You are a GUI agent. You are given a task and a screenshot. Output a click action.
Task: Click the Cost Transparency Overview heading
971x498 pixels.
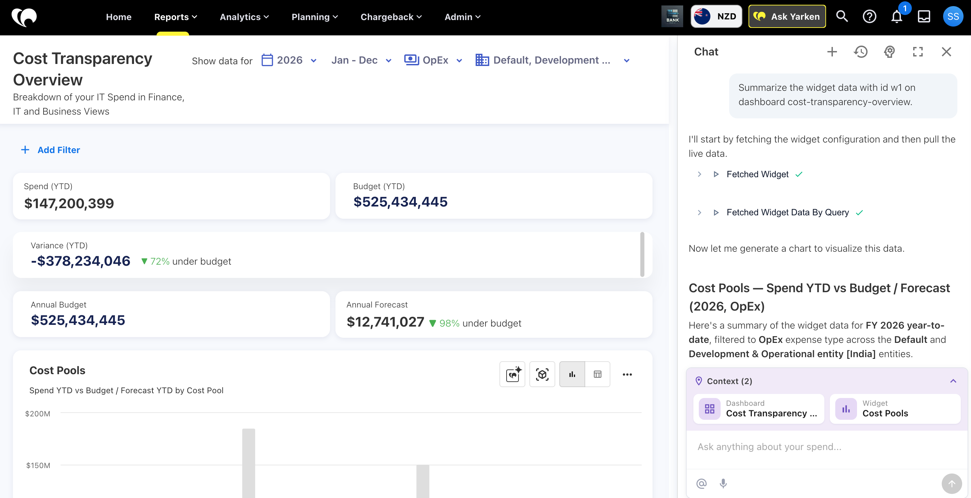tap(83, 69)
